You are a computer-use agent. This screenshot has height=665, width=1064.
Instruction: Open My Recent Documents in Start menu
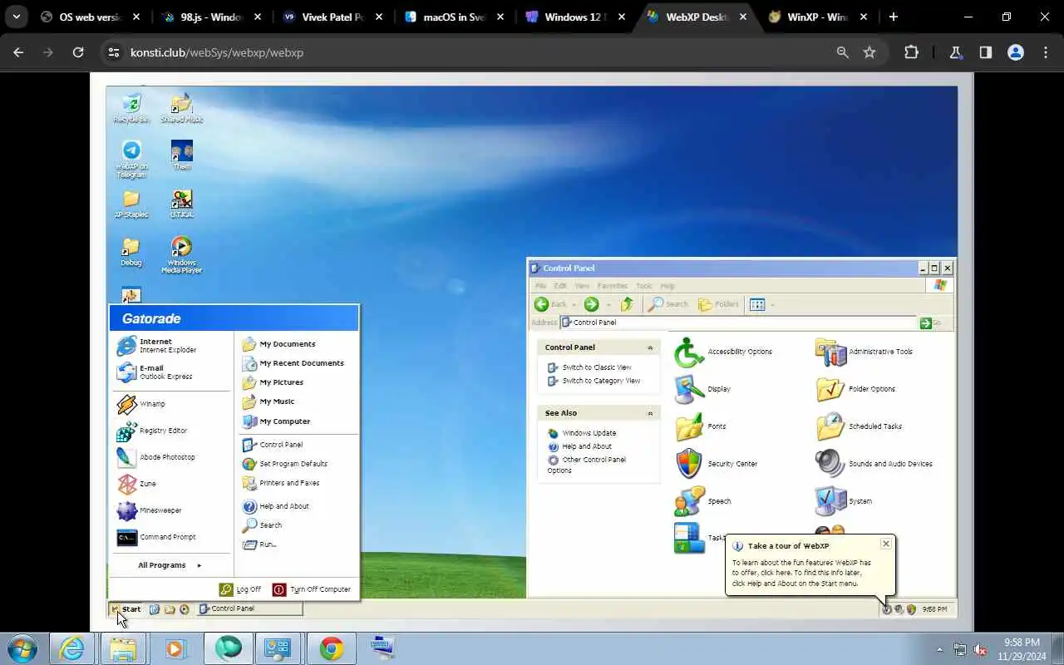pos(293,363)
